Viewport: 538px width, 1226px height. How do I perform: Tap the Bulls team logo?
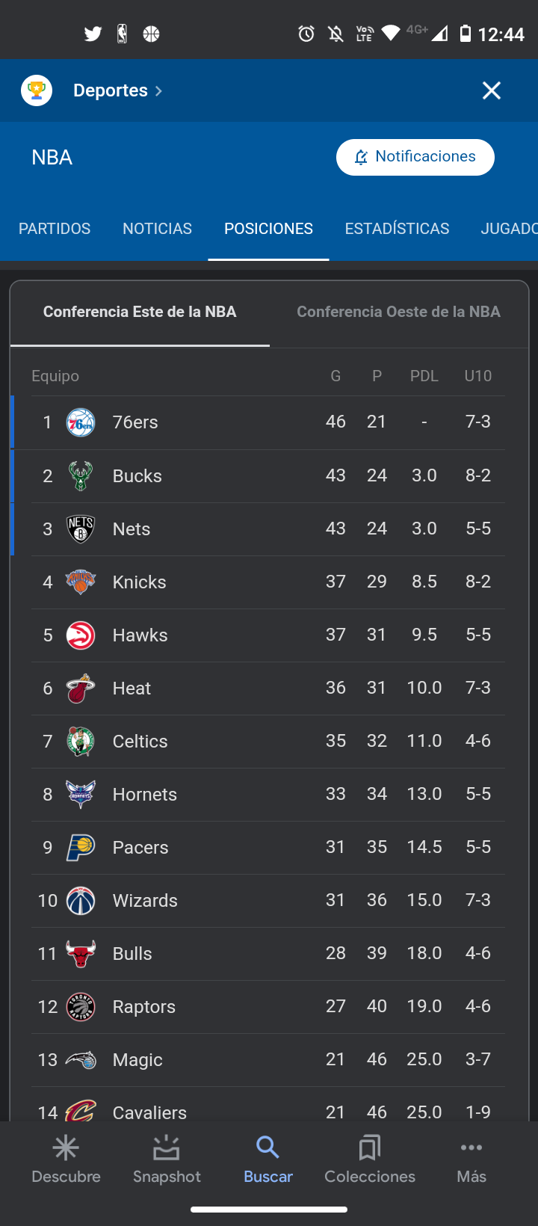pyautogui.click(x=81, y=954)
